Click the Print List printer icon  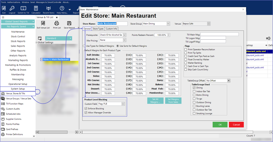coord(57,24)
